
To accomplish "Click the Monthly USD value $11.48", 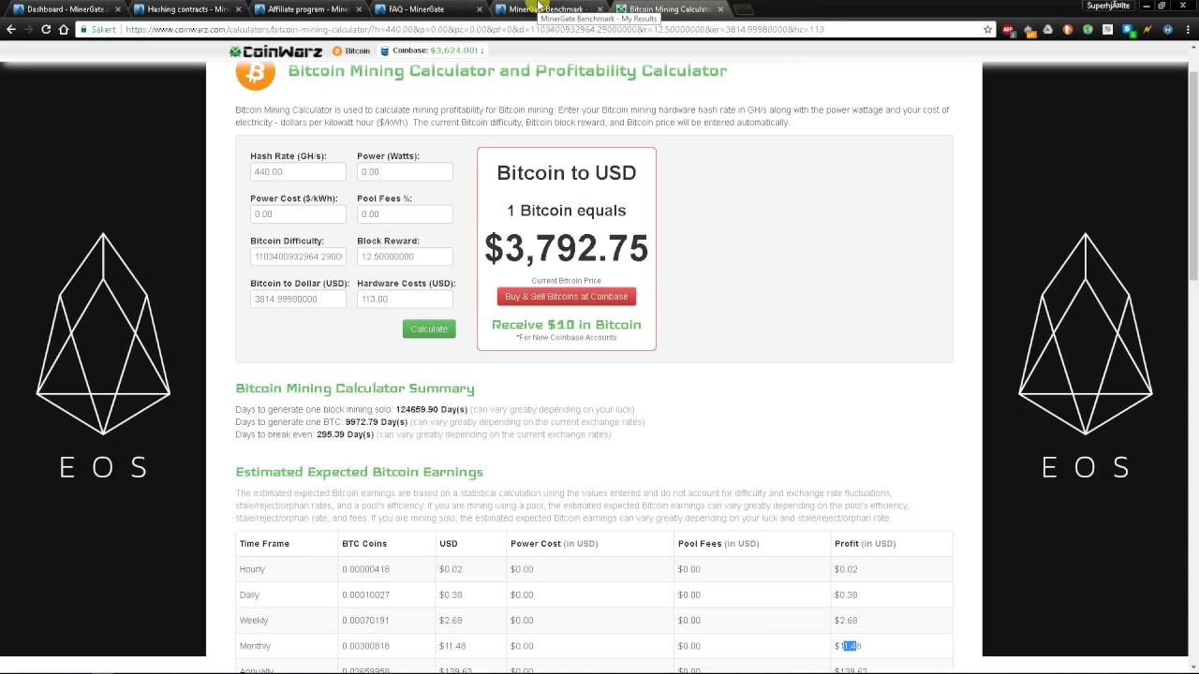I will 452,646.
